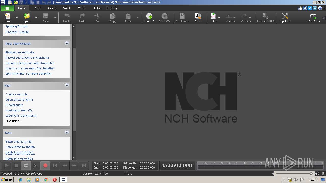
Task: Switch to the Custom tab
Action: [112, 8]
